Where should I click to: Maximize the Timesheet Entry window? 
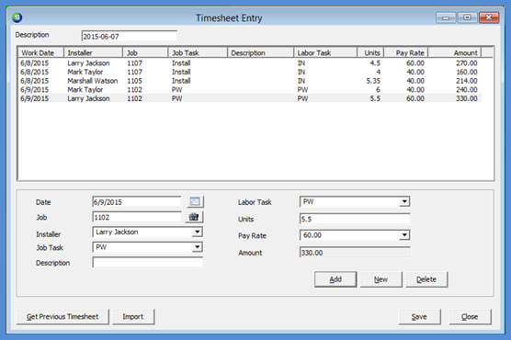point(467,17)
